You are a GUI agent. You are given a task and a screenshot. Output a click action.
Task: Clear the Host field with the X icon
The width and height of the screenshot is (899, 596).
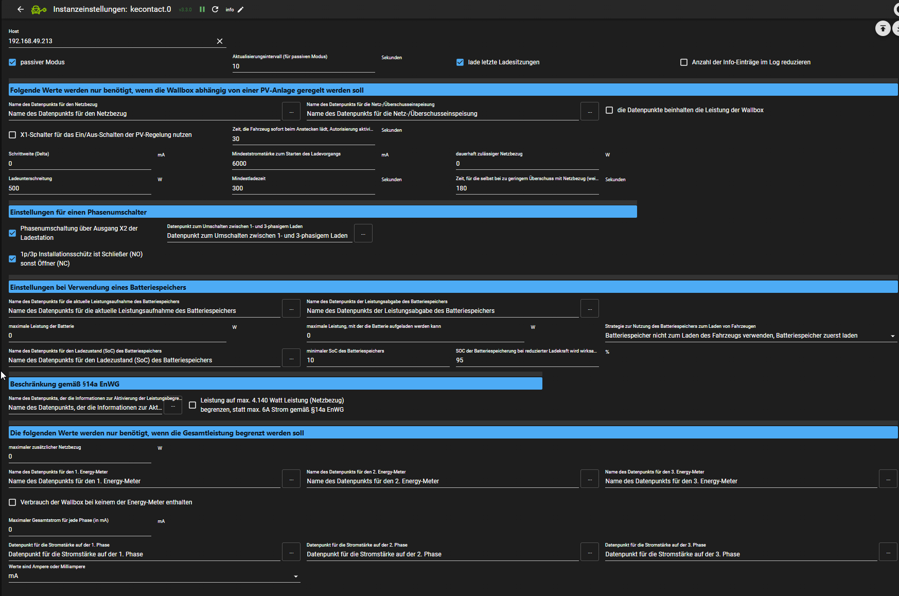[x=220, y=41]
